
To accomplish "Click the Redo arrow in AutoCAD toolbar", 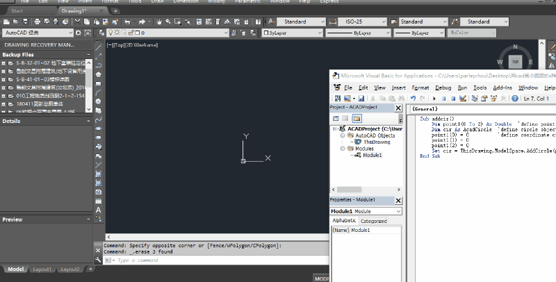I will pos(142,22).
